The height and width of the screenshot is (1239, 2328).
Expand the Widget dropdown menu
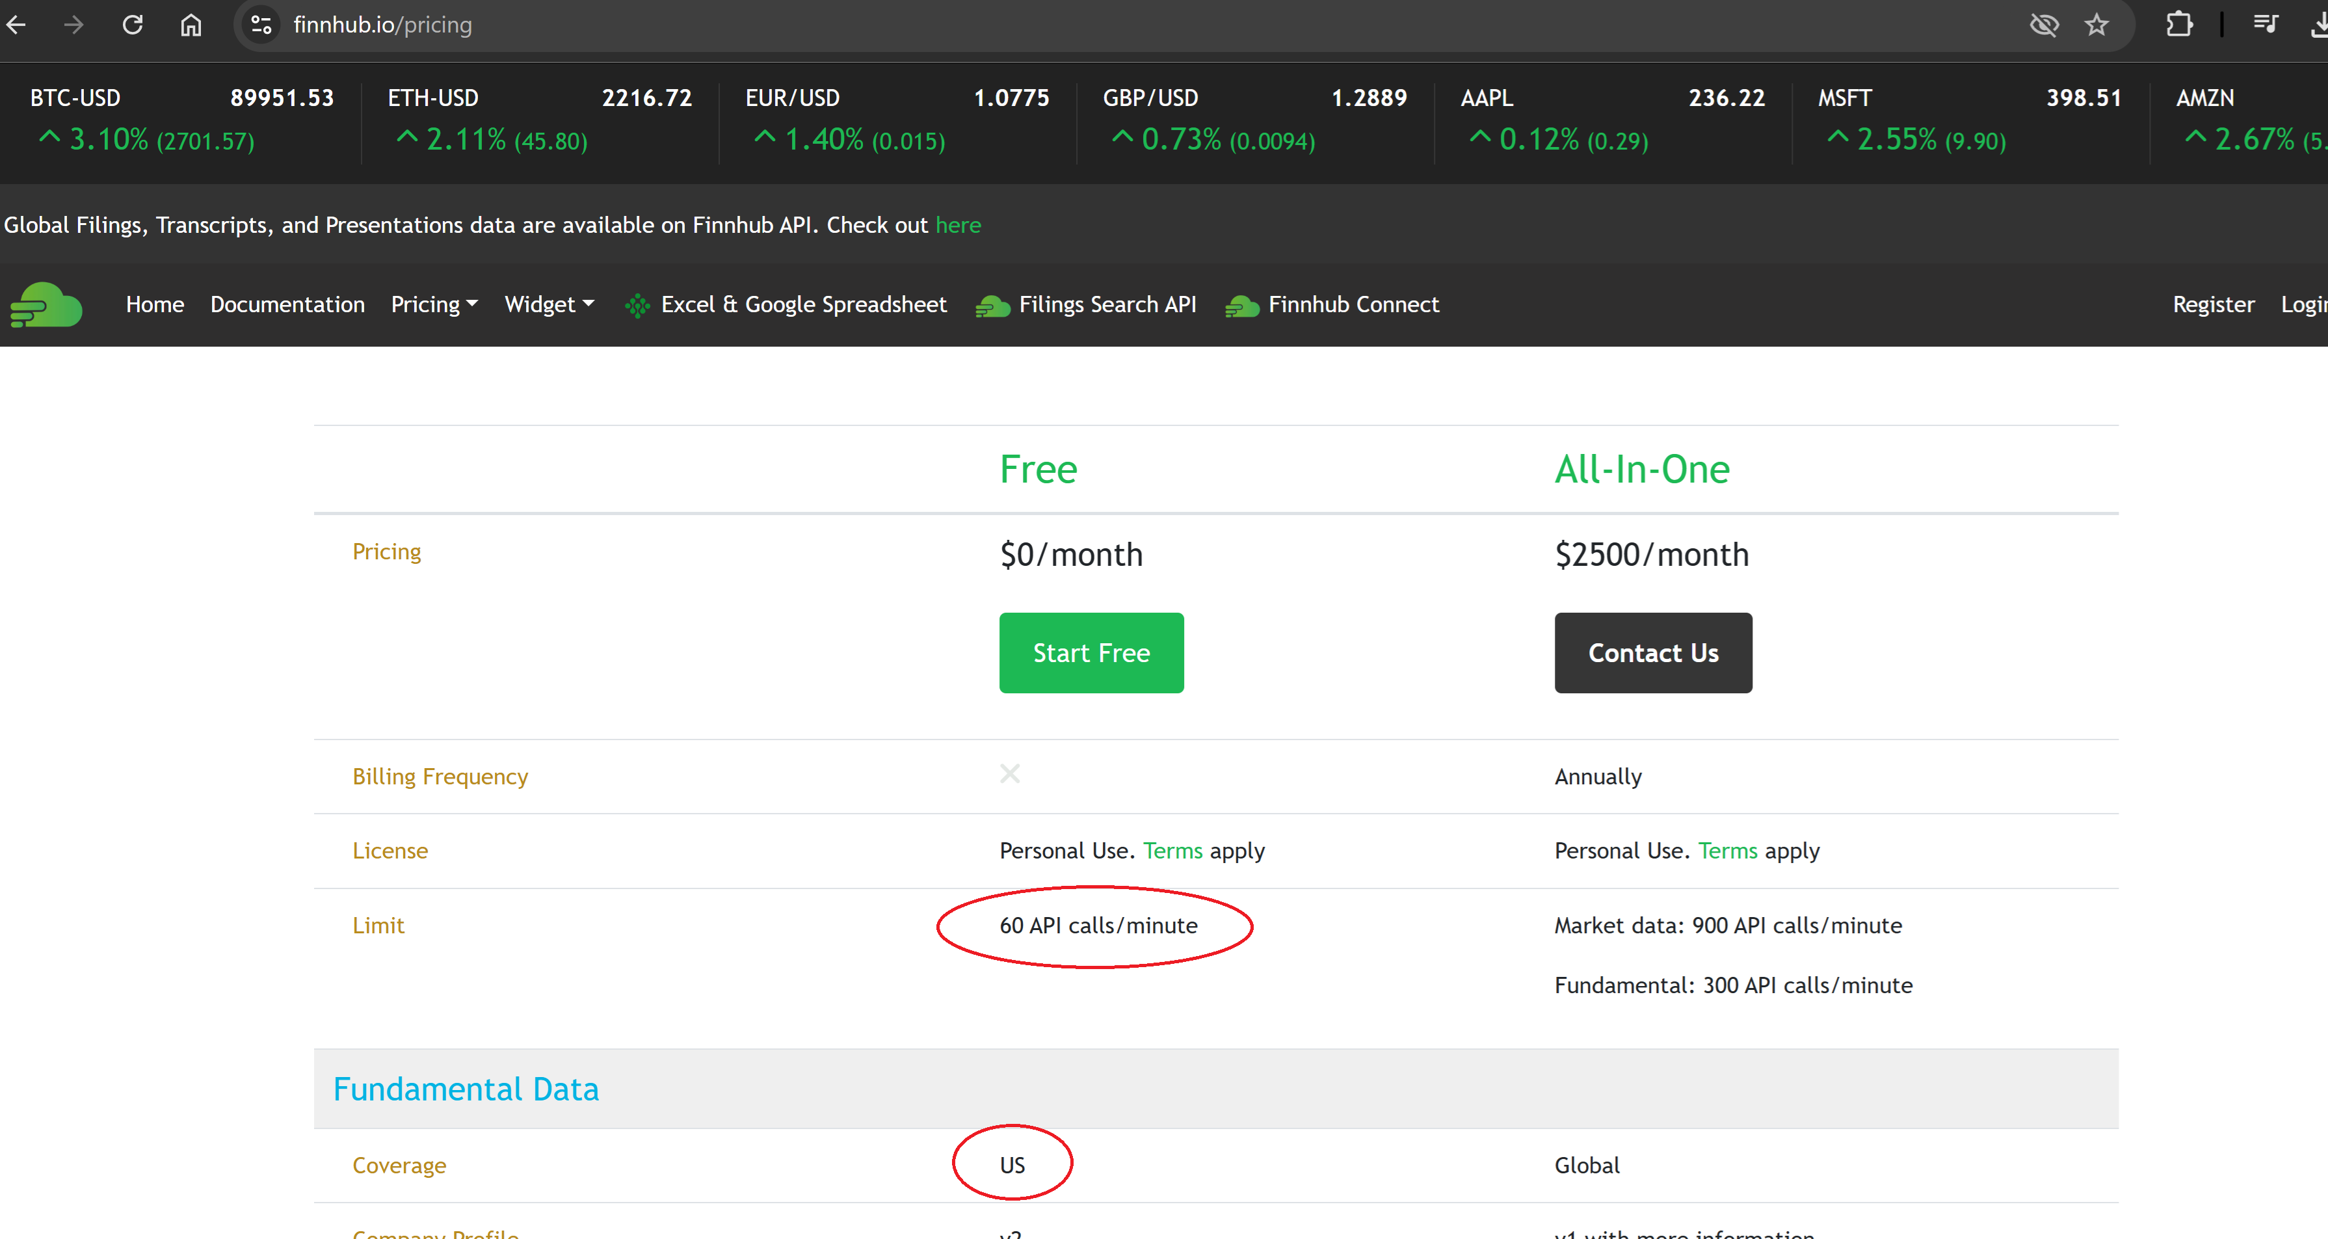pos(549,304)
